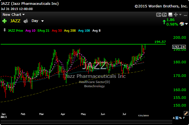Select the yellow JAZZ ticker symbol
This screenshot has width=189, height=125.
point(15,21)
